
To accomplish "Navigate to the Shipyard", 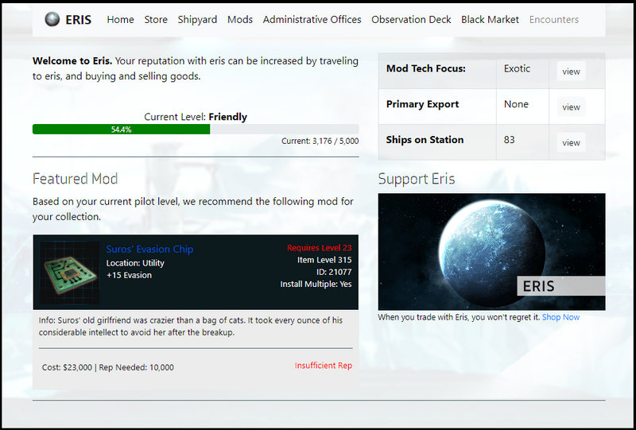I will point(197,19).
